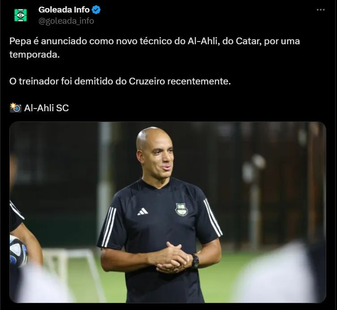The height and width of the screenshot is (310, 337).
Task: Click the word Cruzeiro in the post
Action: click(x=147, y=81)
